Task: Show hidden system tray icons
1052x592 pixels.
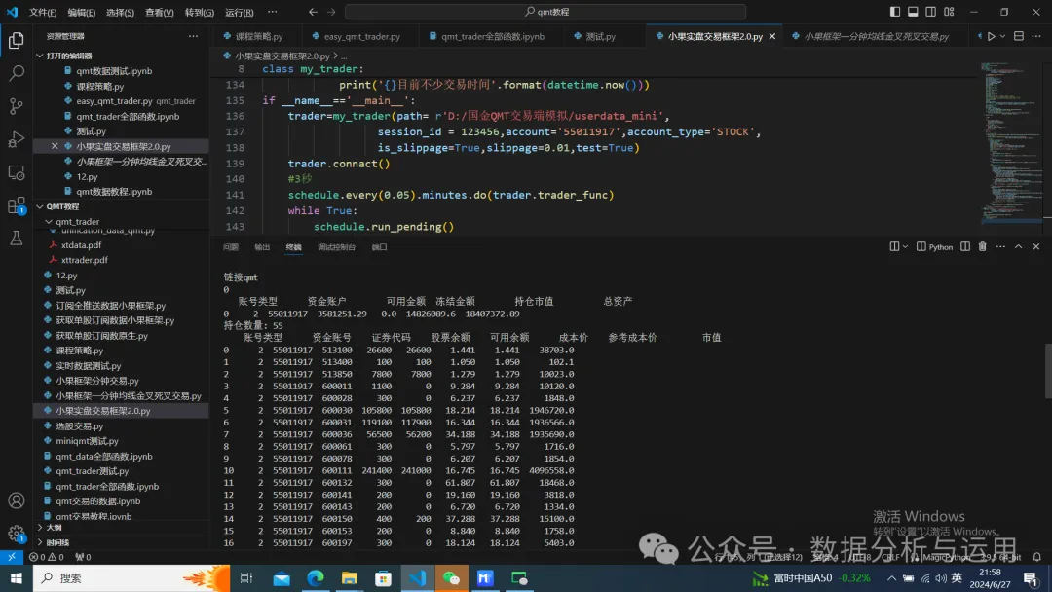Action: (x=891, y=578)
